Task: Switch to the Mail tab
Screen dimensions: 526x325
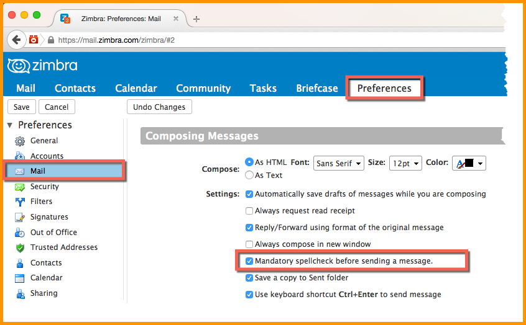Action: [25, 88]
